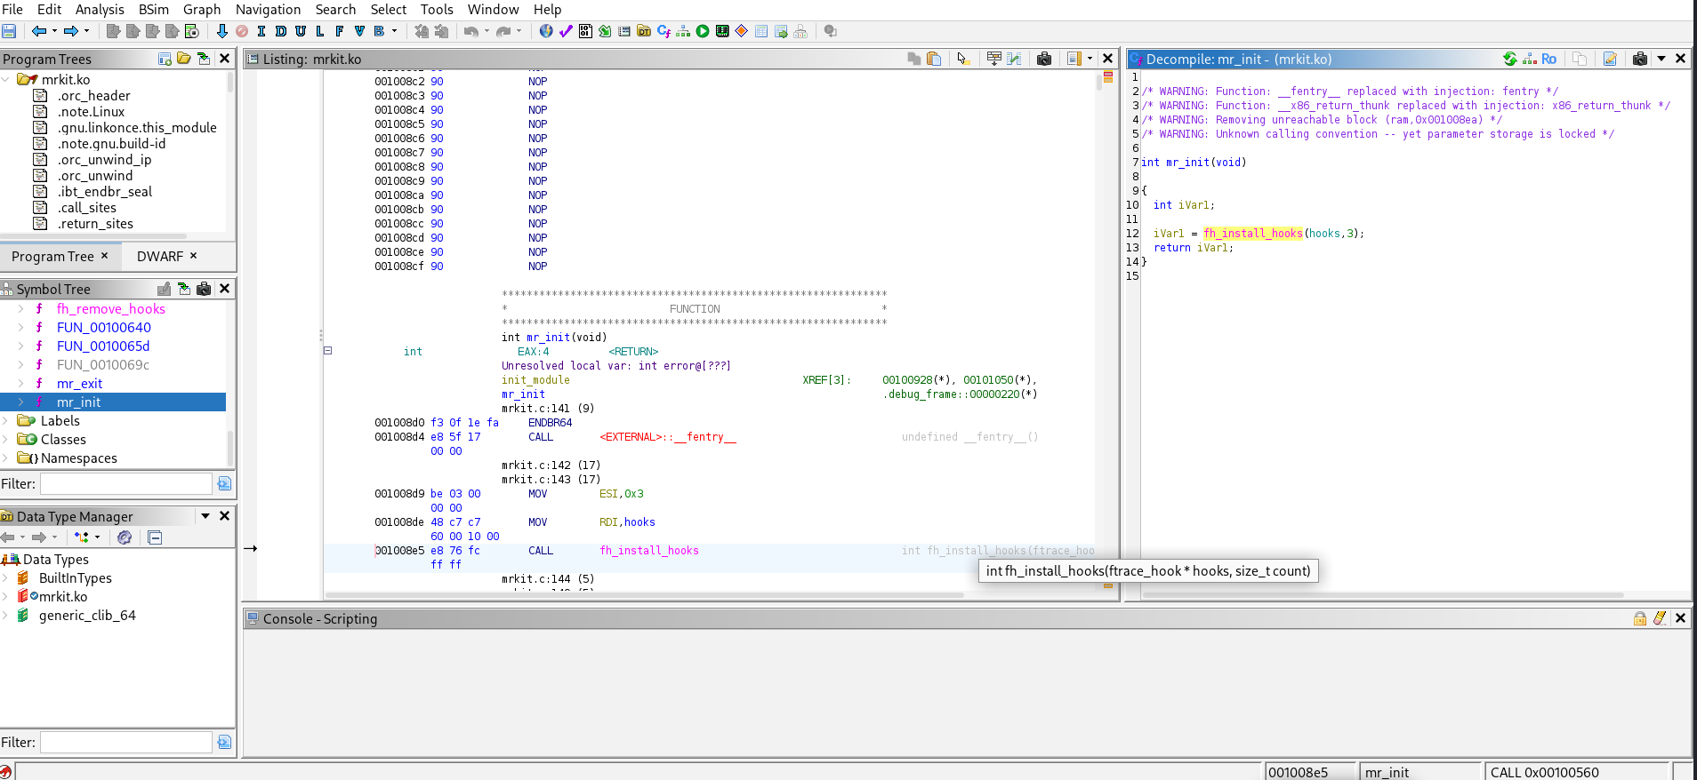
Task: Open the Data Type Manager toolbar icon
Action: click(x=644, y=31)
